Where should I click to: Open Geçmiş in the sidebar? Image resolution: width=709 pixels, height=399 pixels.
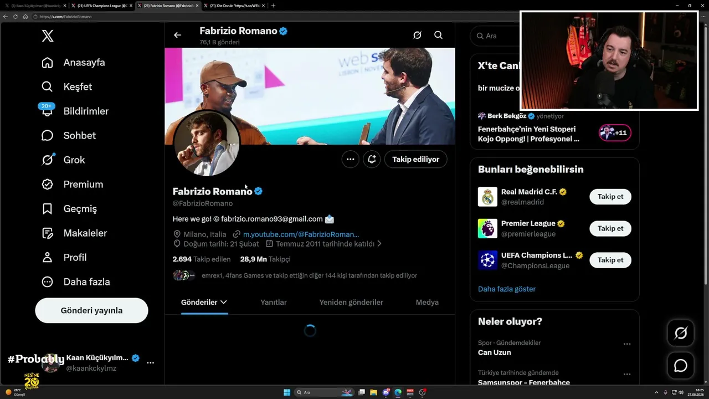(69, 209)
